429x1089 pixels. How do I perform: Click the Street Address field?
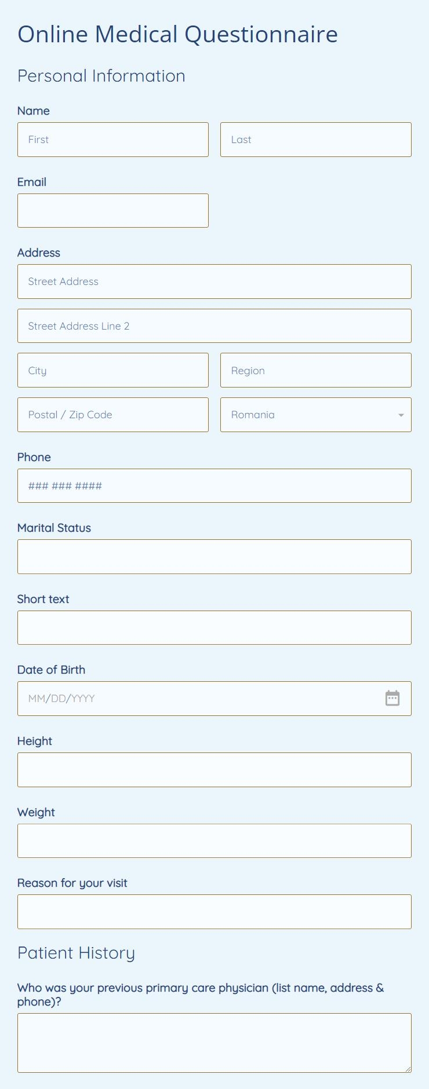click(x=214, y=281)
